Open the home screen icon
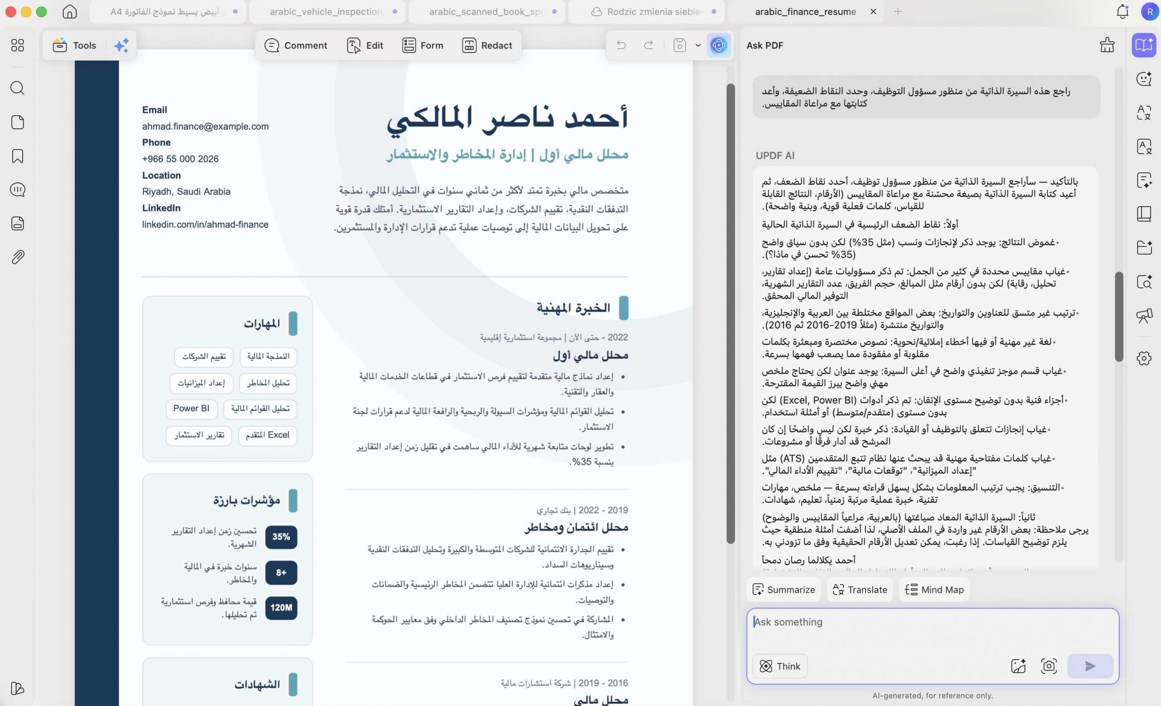Screen dimensions: 1161x706 point(69,11)
